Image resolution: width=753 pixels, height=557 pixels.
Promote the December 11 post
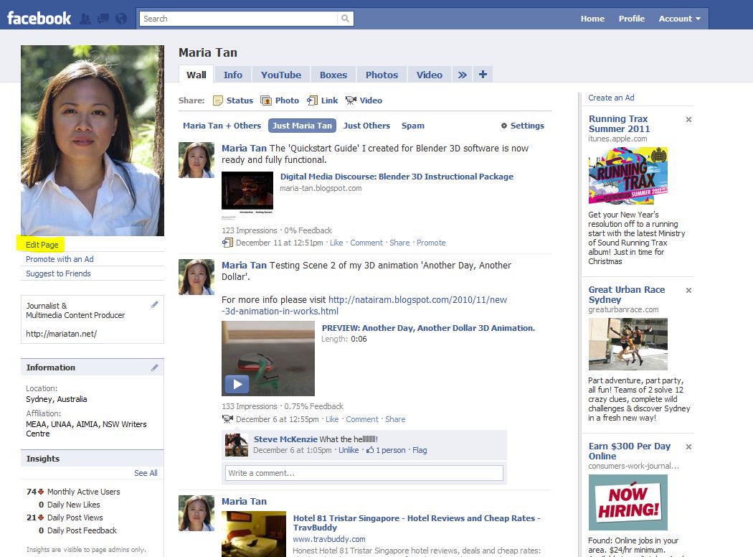431,243
